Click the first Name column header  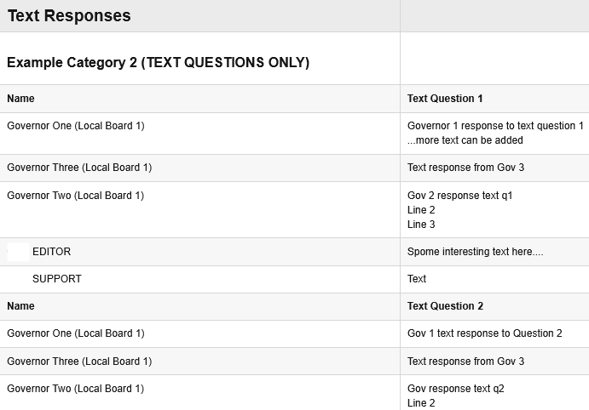point(20,99)
